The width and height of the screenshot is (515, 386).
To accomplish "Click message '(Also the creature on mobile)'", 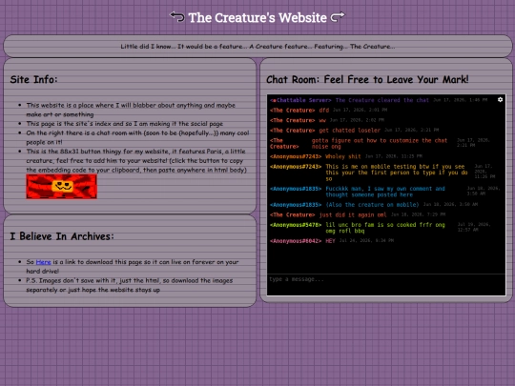I will (x=372, y=205).
